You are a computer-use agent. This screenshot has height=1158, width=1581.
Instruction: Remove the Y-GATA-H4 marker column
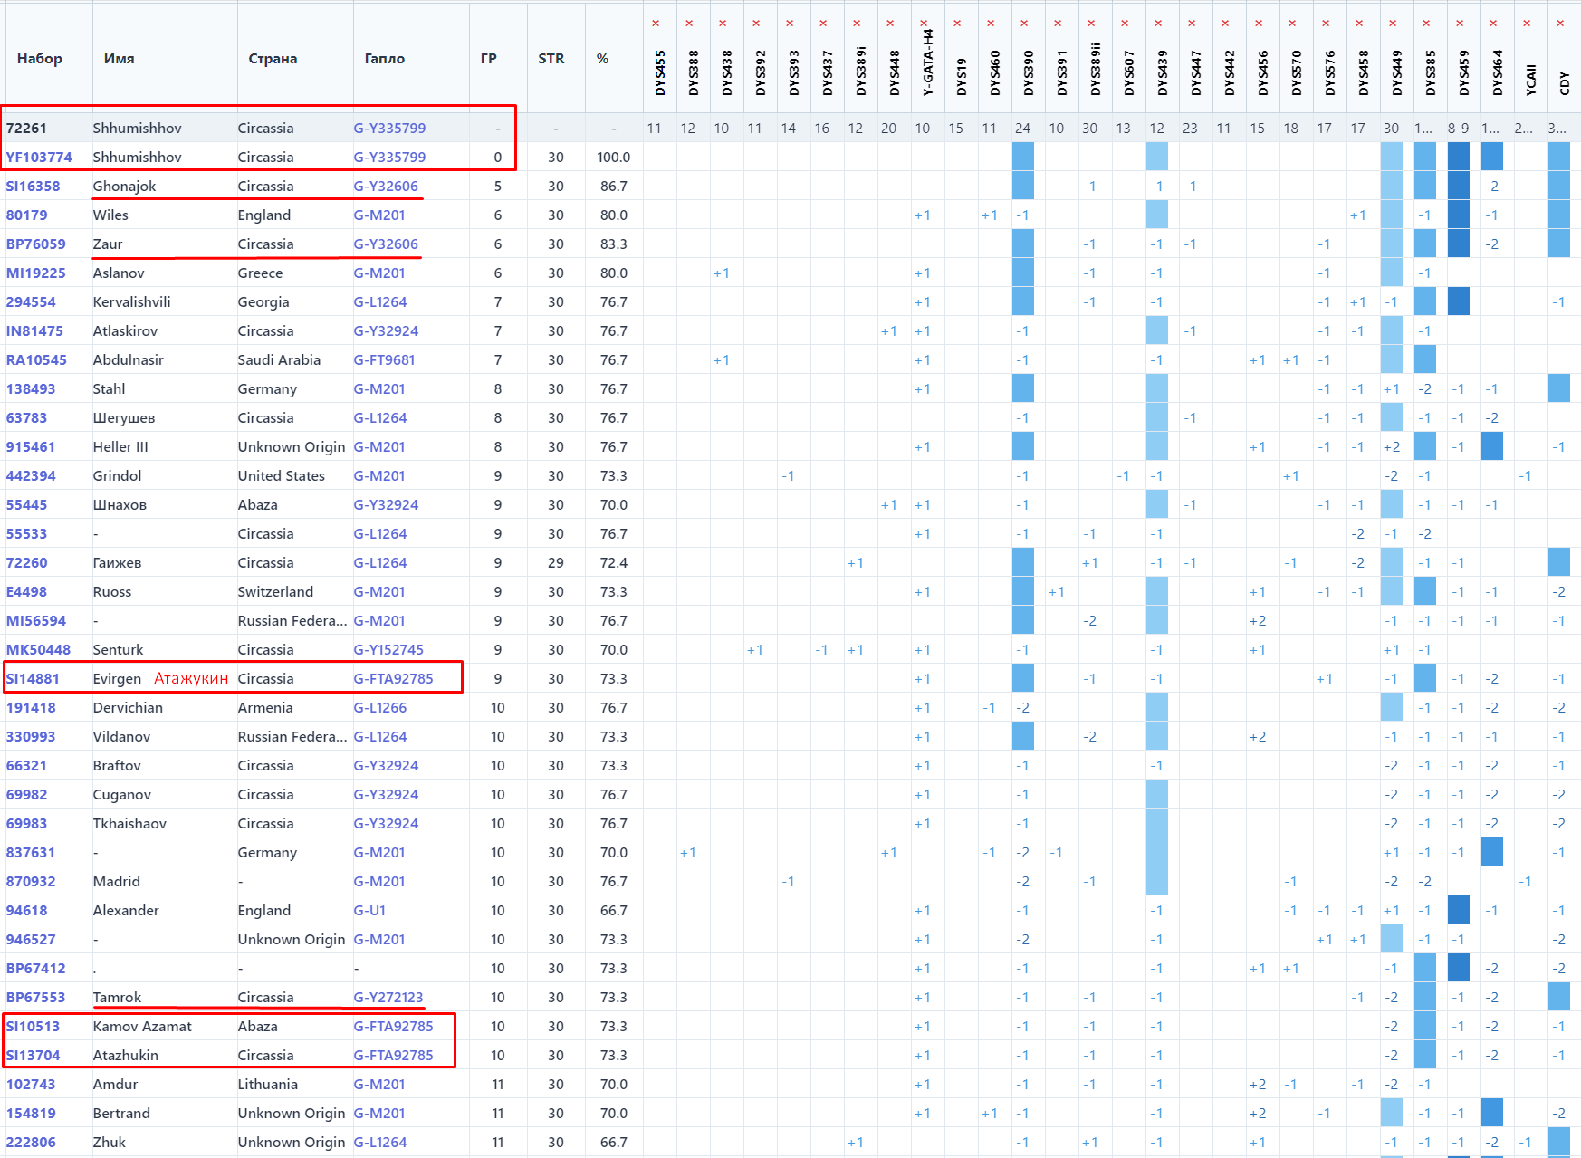tap(924, 24)
